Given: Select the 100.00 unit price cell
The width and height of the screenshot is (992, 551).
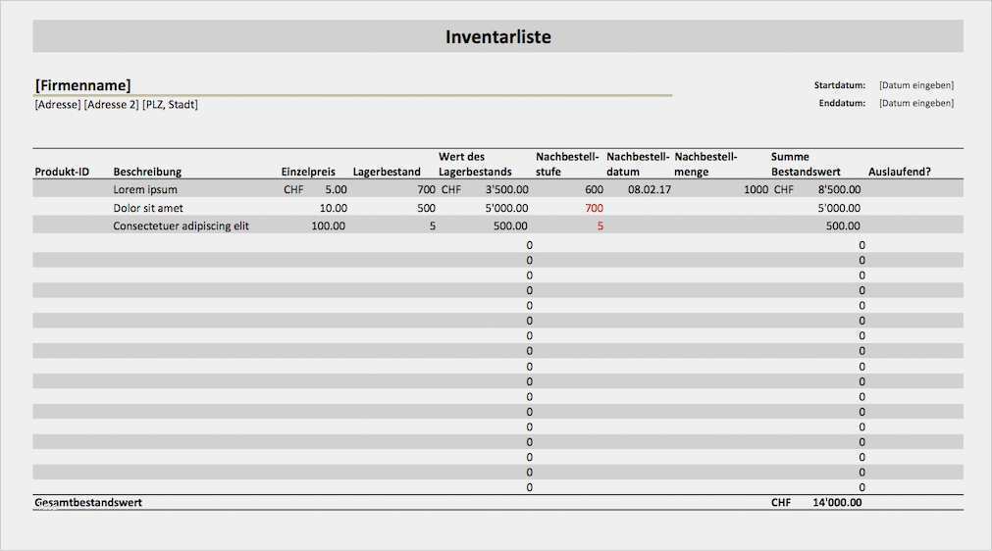Looking at the screenshot, I should 329,225.
